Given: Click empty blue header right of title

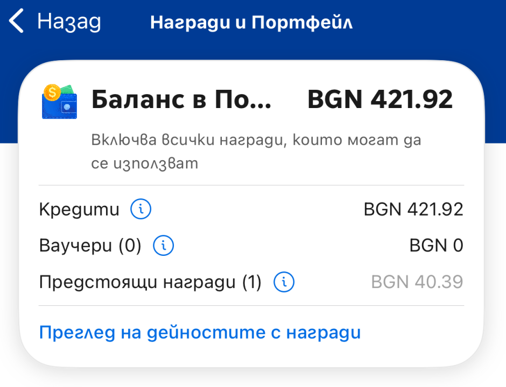Looking at the screenshot, I should point(431,23).
